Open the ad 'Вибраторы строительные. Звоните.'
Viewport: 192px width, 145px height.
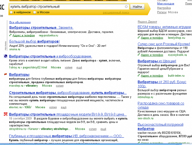(x=41, y=28)
